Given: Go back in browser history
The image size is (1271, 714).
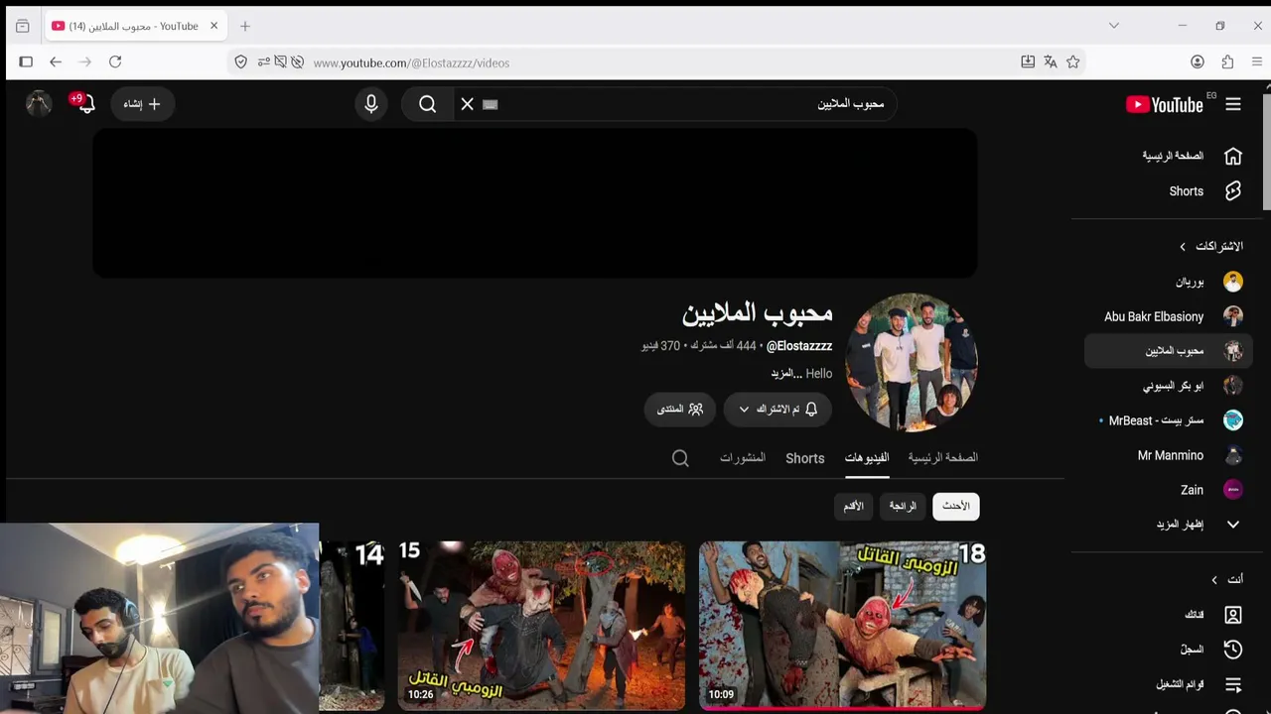Looking at the screenshot, I should pyautogui.click(x=56, y=61).
